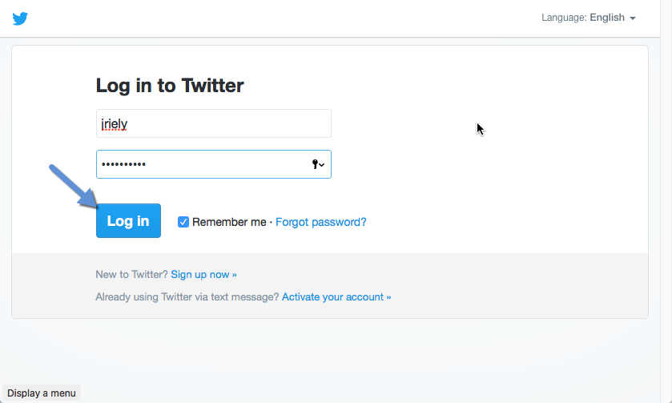Open the Language: English selector

point(588,18)
